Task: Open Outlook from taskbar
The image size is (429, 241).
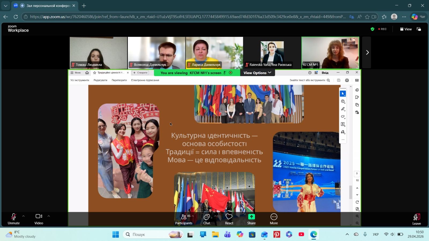Action: pyautogui.click(x=264, y=235)
